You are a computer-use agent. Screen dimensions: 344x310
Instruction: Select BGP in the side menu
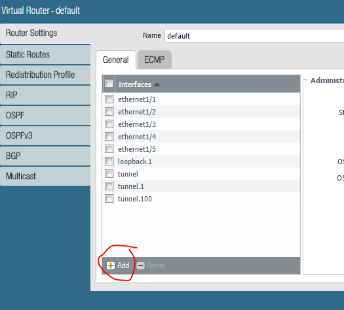45,156
